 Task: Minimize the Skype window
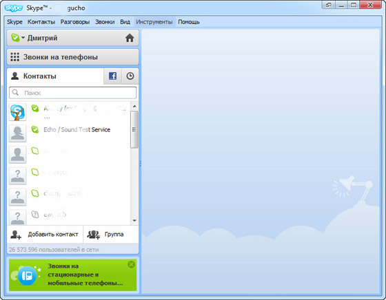pos(341,5)
